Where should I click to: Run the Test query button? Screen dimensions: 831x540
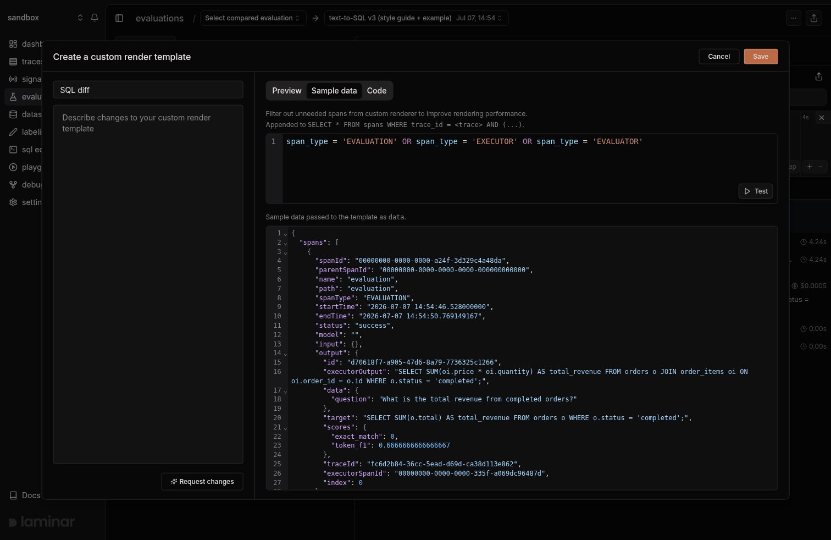(x=756, y=191)
